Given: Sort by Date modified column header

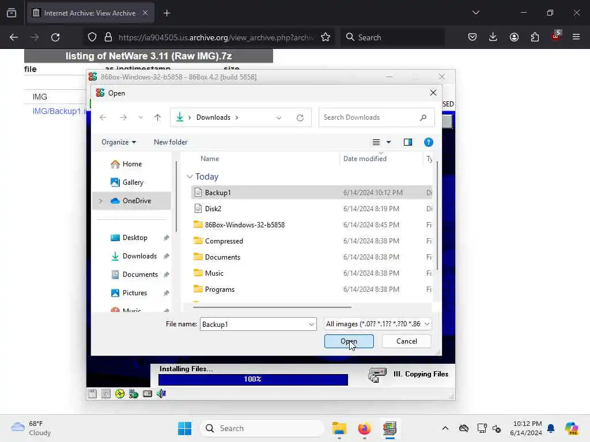Looking at the screenshot, I should point(365,159).
